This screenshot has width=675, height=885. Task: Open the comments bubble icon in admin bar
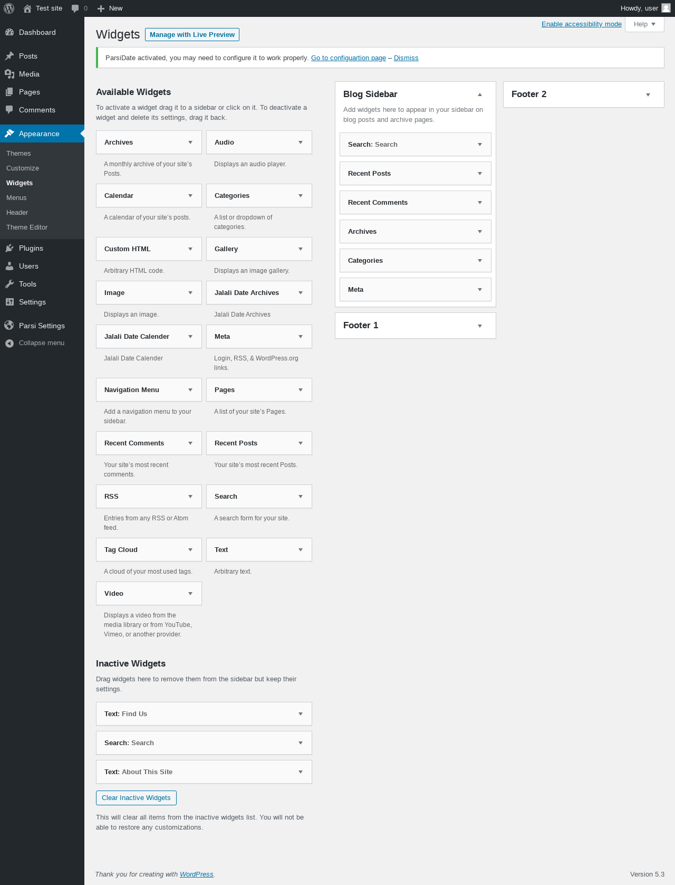(x=75, y=8)
